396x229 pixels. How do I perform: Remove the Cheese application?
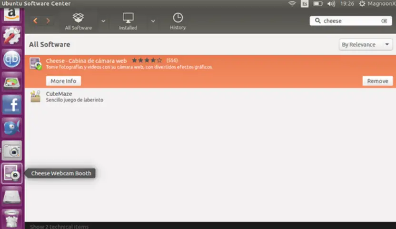(x=377, y=81)
